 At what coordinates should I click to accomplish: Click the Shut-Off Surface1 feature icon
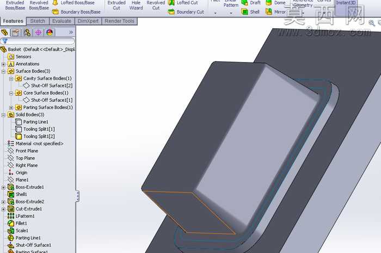pyautogui.click(x=11, y=245)
